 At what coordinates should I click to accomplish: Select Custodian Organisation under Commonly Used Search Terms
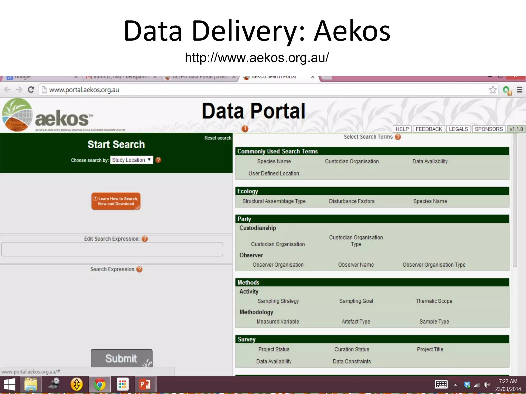[x=352, y=161]
